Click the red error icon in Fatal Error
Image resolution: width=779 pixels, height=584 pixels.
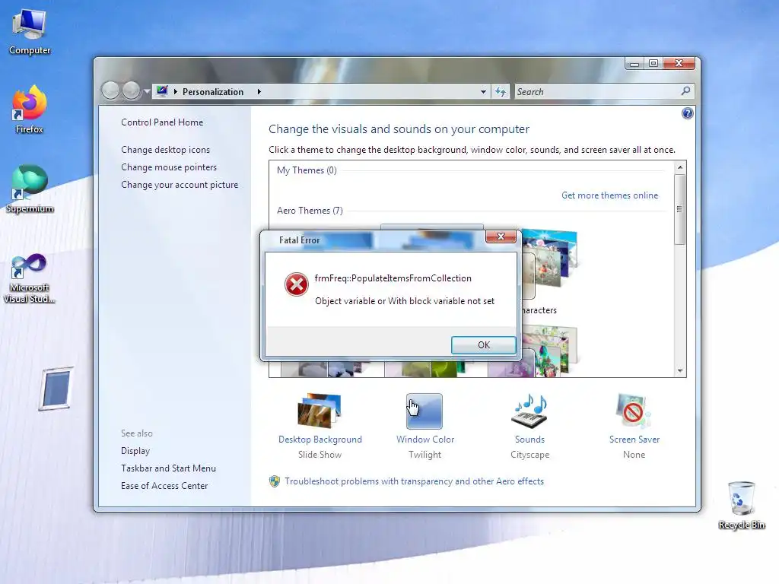coord(296,284)
